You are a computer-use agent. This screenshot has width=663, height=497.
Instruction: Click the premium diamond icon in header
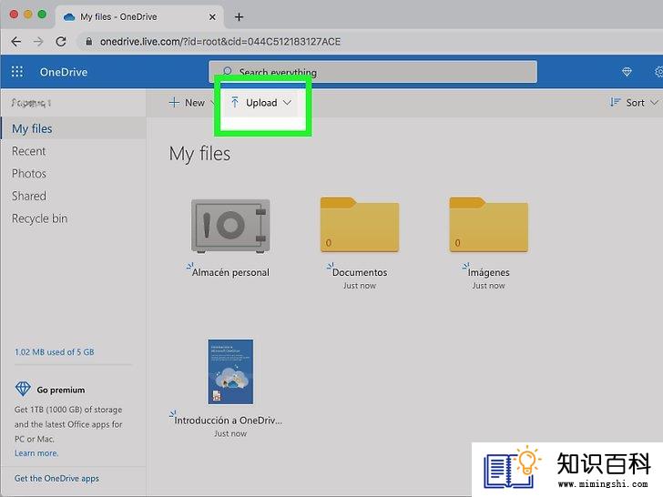pos(627,72)
